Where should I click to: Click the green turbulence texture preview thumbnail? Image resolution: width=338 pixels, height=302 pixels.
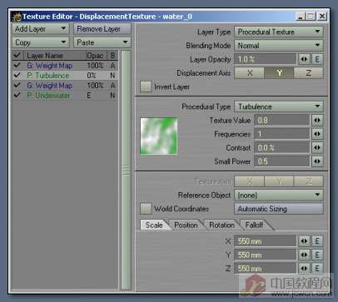pos(159,136)
